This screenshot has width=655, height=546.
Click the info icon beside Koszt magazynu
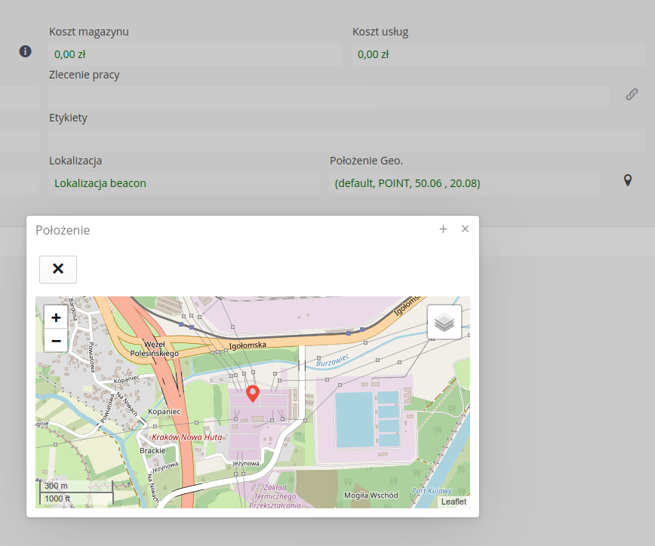pos(25,51)
